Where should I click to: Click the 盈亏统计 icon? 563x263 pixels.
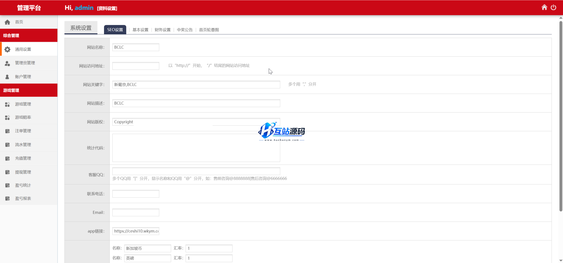7,185
